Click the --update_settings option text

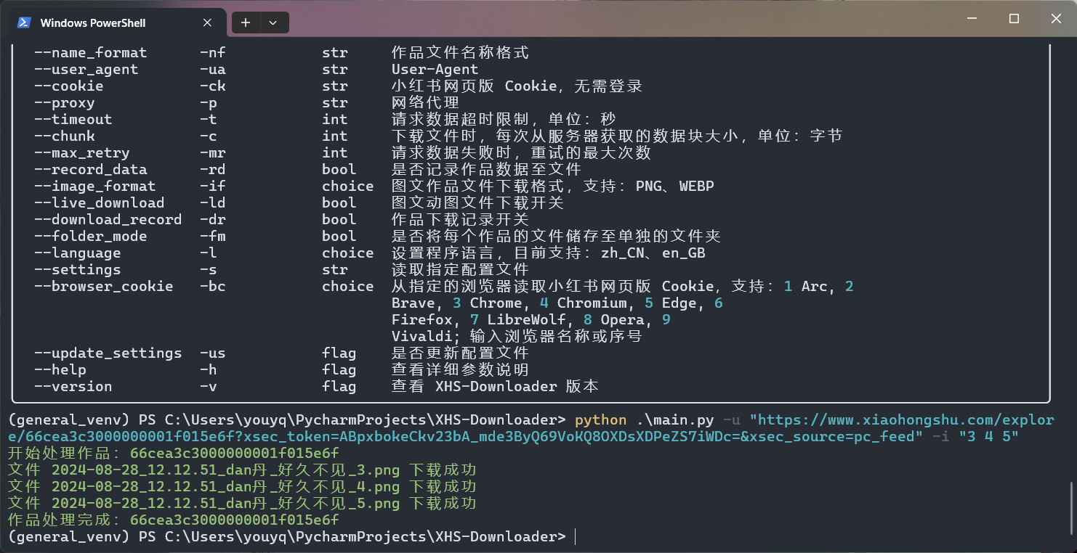tap(108, 353)
